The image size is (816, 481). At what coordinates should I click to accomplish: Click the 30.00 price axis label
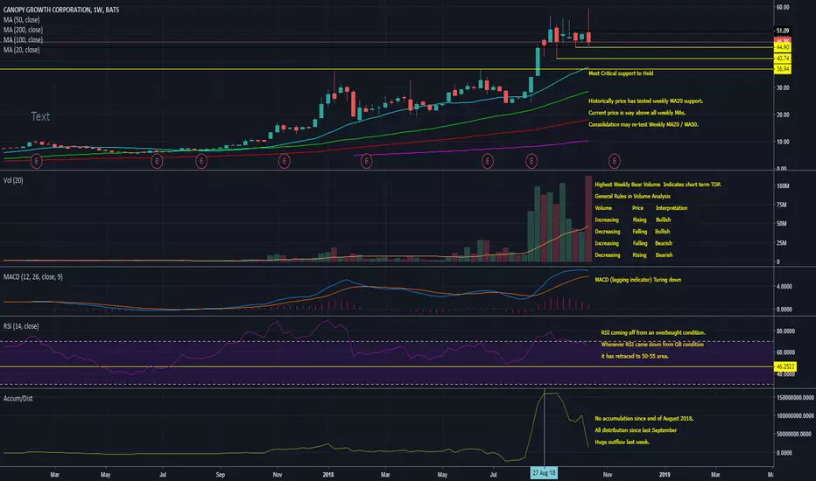[x=783, y=87]
